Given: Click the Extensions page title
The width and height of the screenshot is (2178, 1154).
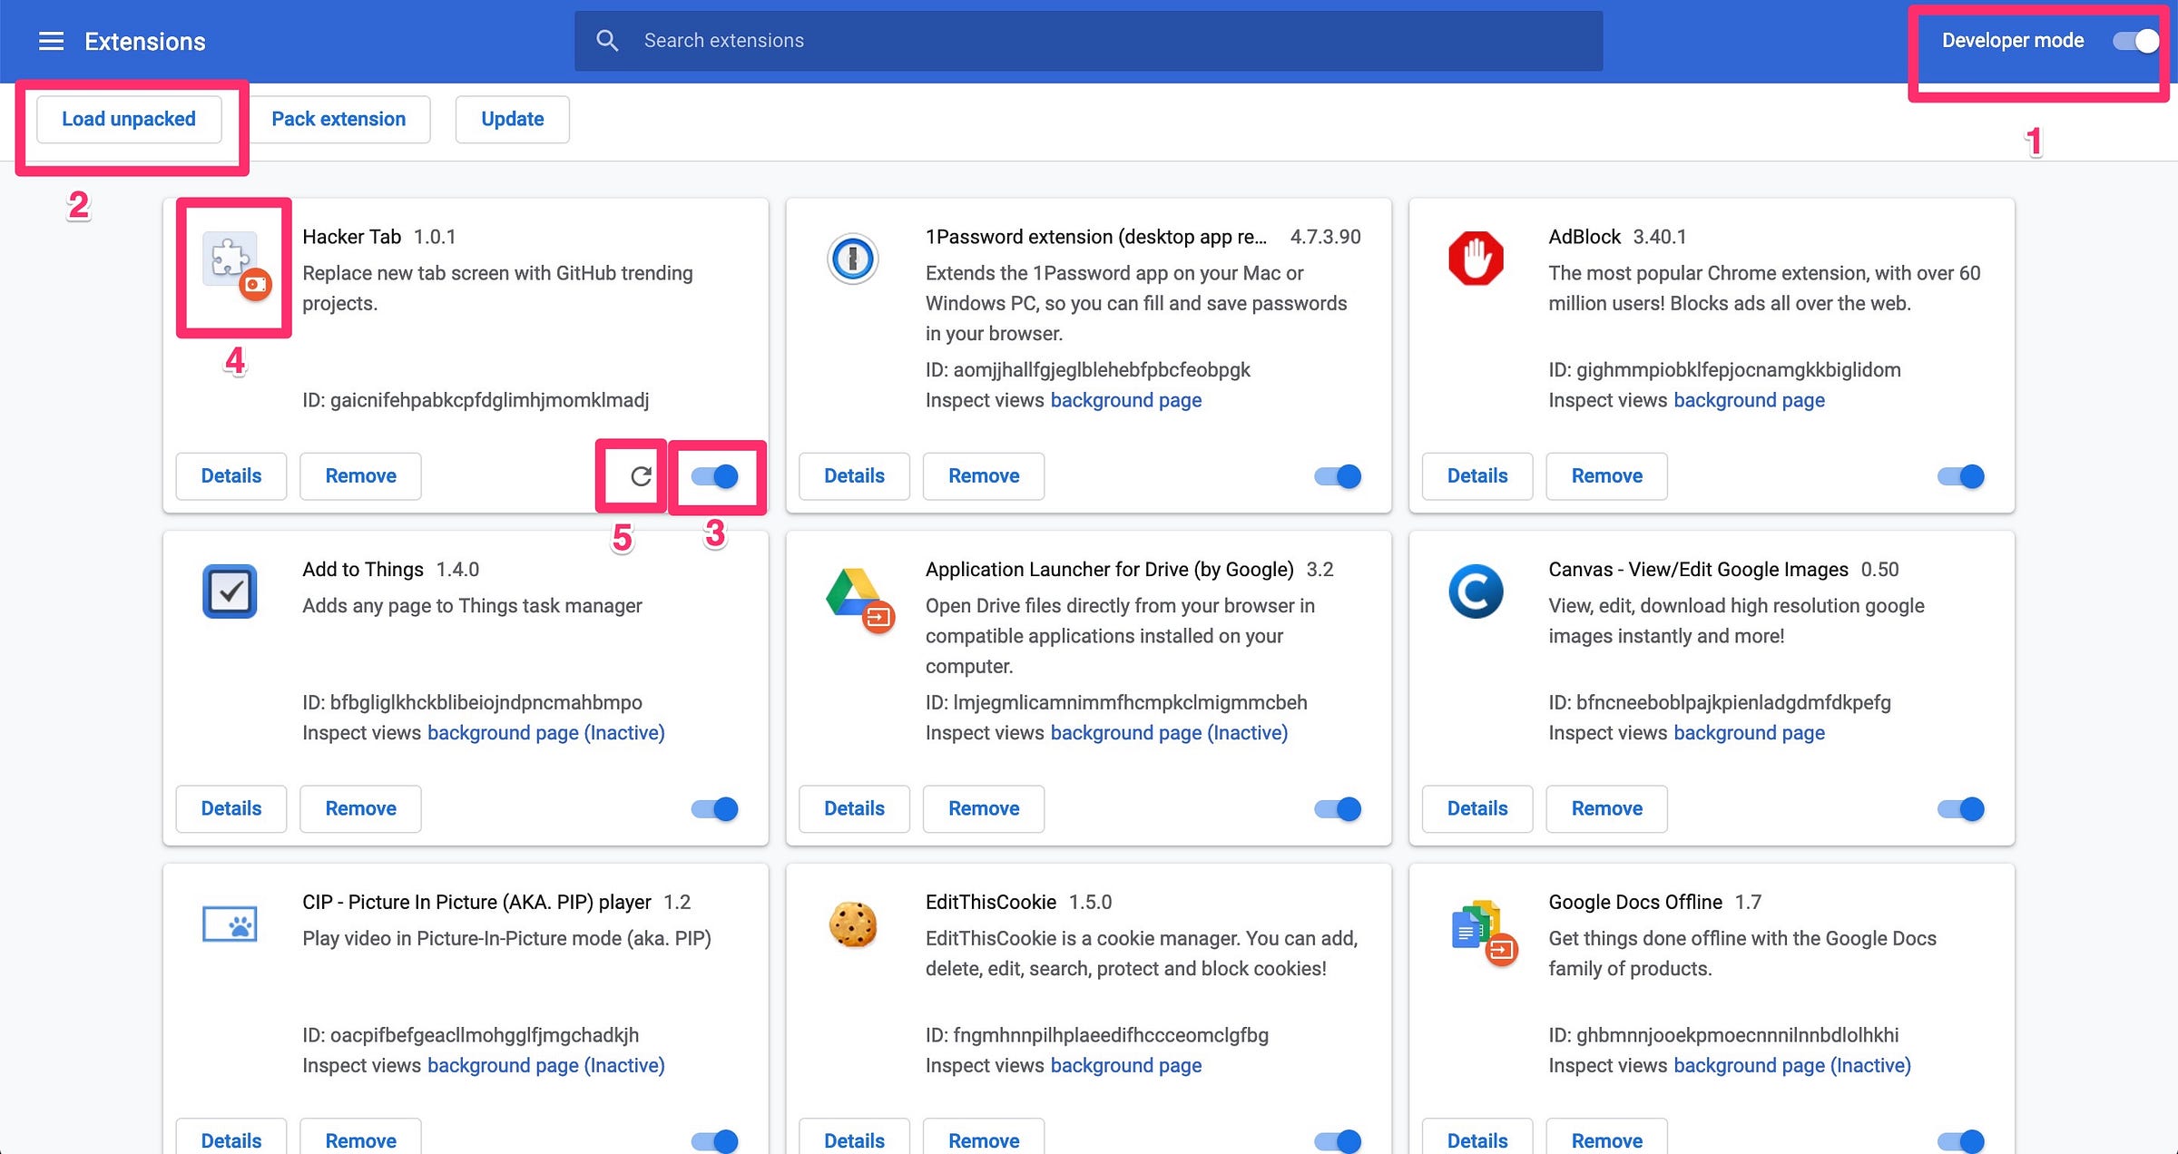Looking at the screenshot, I should tap(145, 42).
